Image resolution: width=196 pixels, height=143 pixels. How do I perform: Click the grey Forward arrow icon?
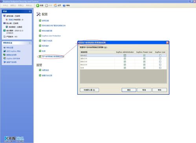[47, 5]
